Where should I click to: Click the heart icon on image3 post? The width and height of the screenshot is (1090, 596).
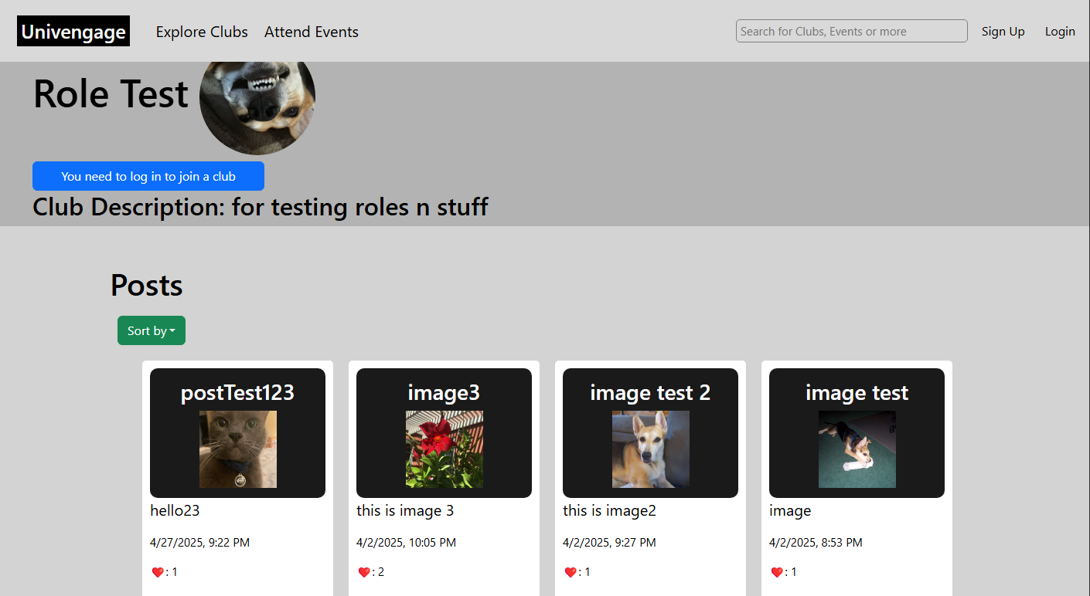(x=364, y=572)
